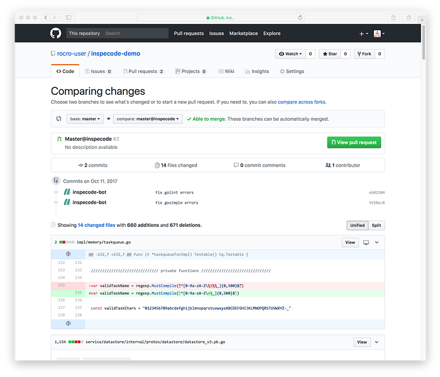Toggle Safari's sidebar button

pos(69,18)
